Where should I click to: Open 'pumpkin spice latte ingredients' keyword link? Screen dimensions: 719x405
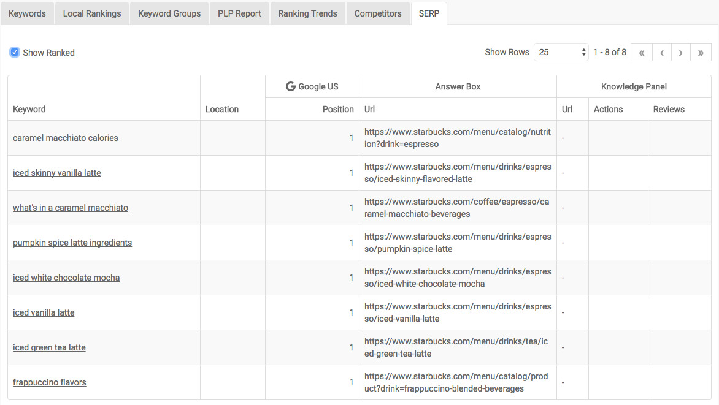pos(72,243)
